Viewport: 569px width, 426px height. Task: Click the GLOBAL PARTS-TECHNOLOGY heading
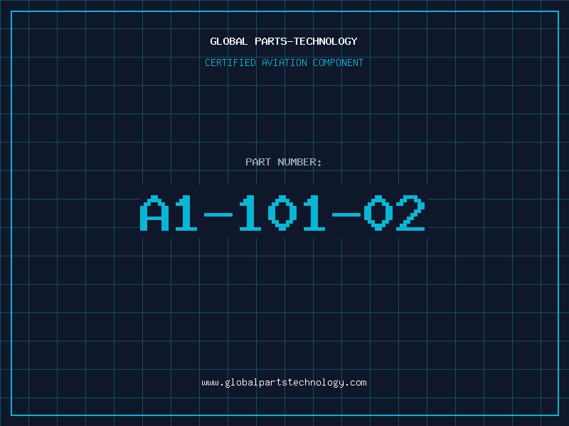pyautogui.click(x=284, y=41)
